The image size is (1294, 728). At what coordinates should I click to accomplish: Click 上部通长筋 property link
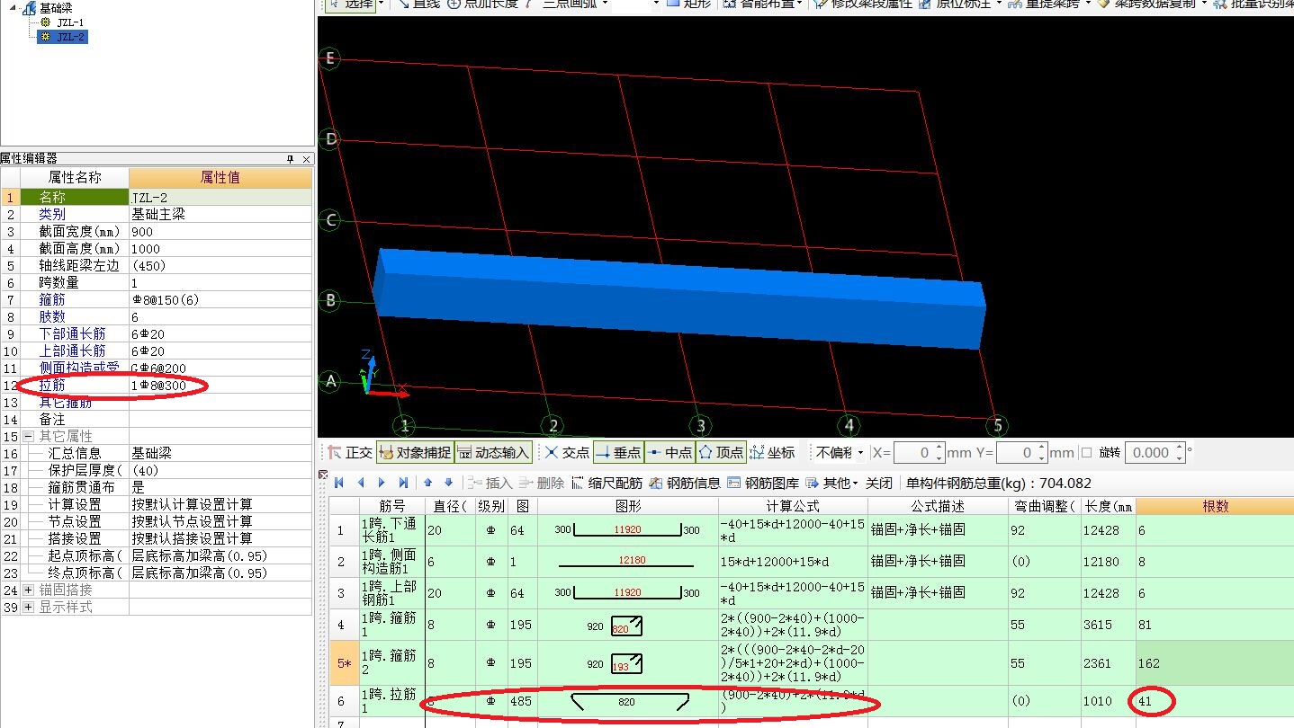72,351
